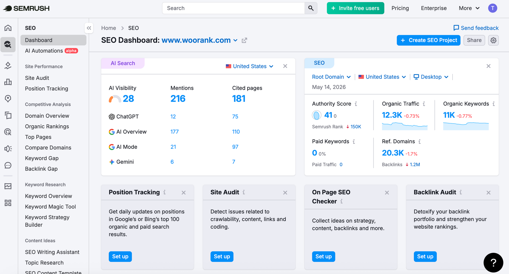Show Backlink Audit info icon

(460, 192)
